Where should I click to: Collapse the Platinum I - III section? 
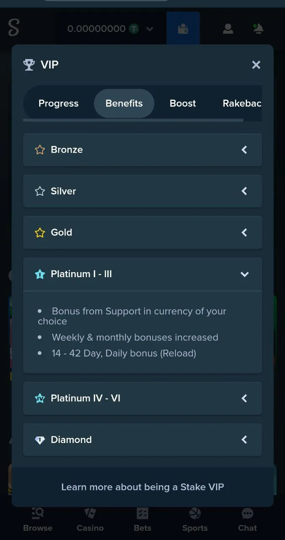(x=244, y=274)
